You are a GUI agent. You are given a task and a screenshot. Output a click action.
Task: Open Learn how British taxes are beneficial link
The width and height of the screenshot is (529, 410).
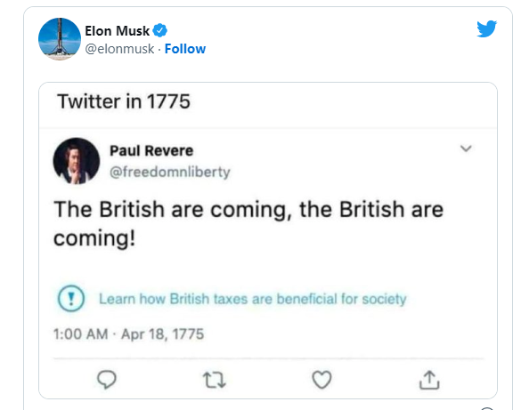click(x=253, y=299)
